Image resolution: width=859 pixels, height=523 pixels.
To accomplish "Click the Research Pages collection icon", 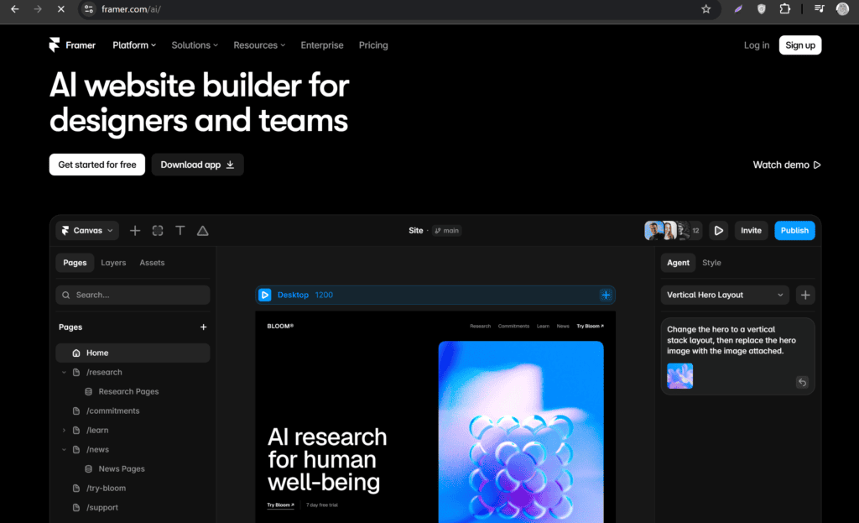I will (x=89, y=391).
